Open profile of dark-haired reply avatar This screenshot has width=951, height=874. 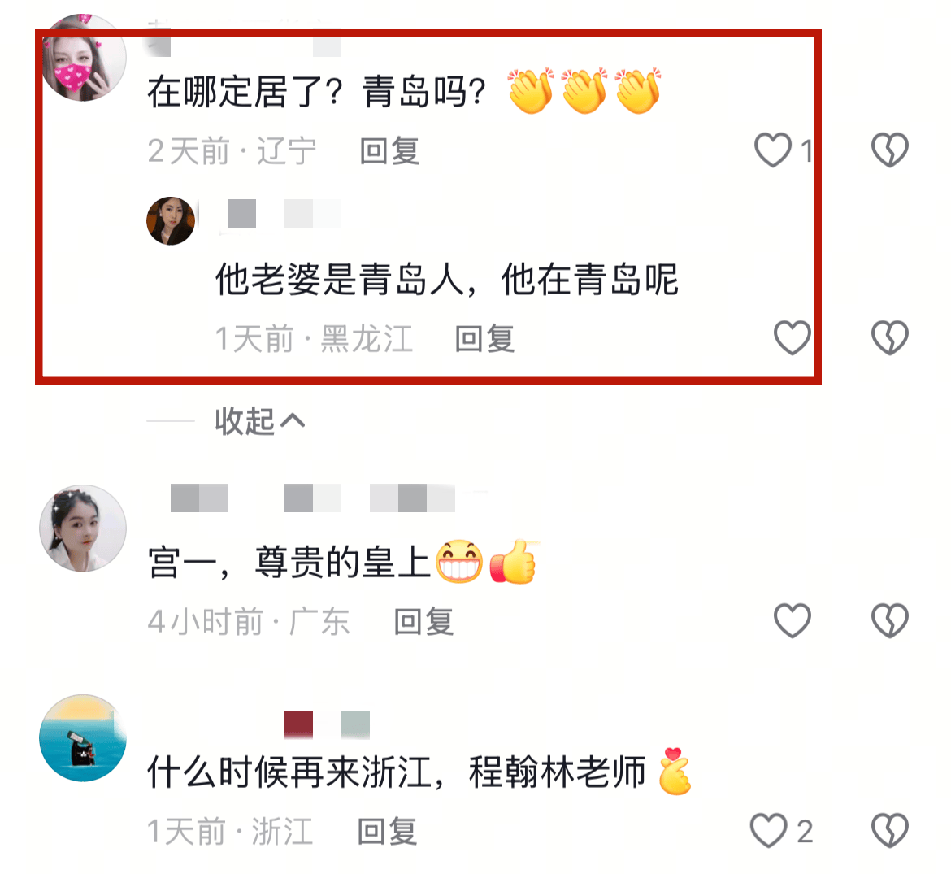pyautogui.click(x=171, y=221)
